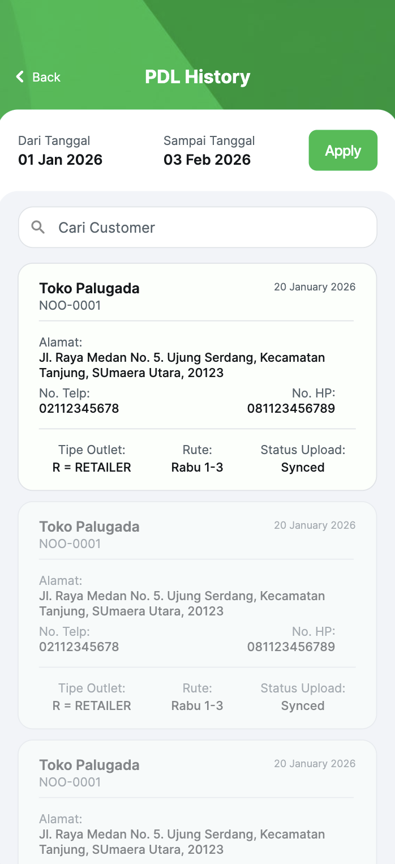Click phone number 02112345678 on first card
This screenshot has height=864, width=395.
tap(79, 408)
